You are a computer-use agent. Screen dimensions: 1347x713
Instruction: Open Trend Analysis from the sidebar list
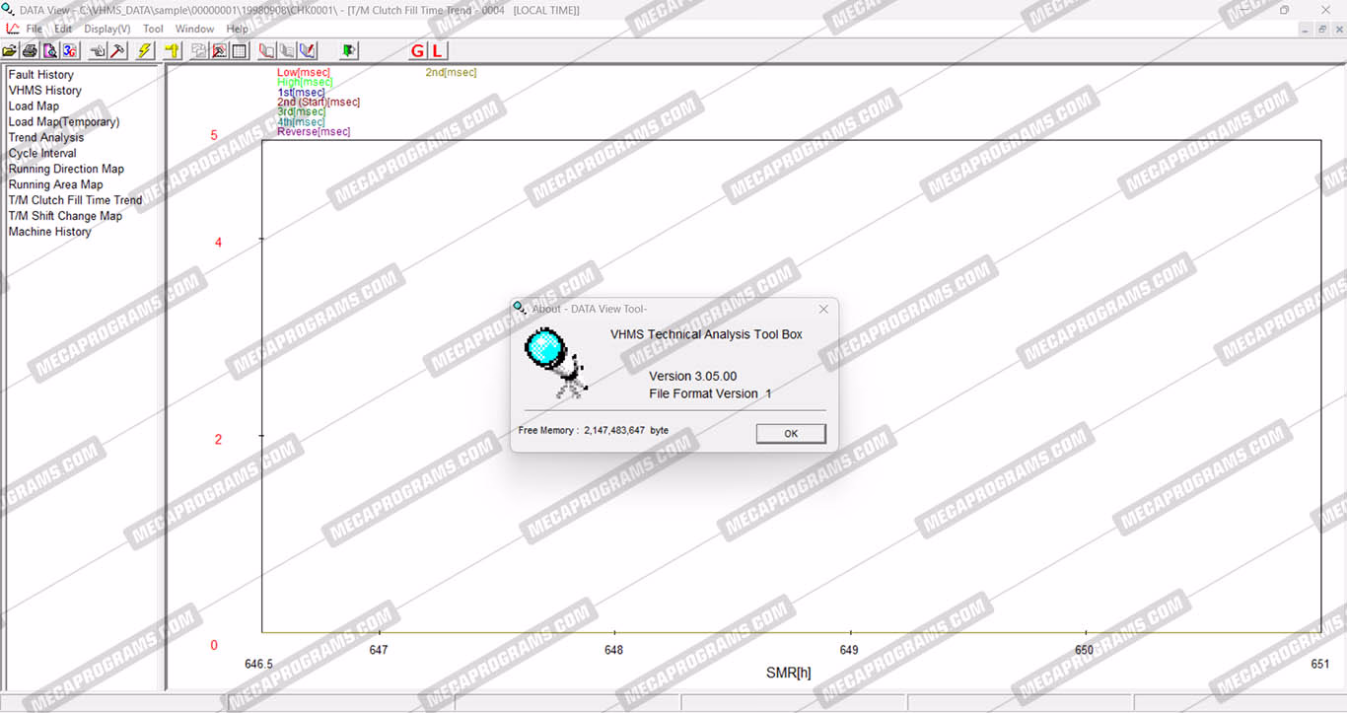pos(46,138)
